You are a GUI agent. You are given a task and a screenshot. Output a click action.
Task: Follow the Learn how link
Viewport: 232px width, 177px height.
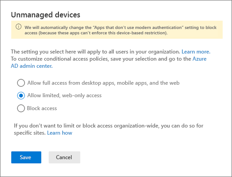(60, 133)
